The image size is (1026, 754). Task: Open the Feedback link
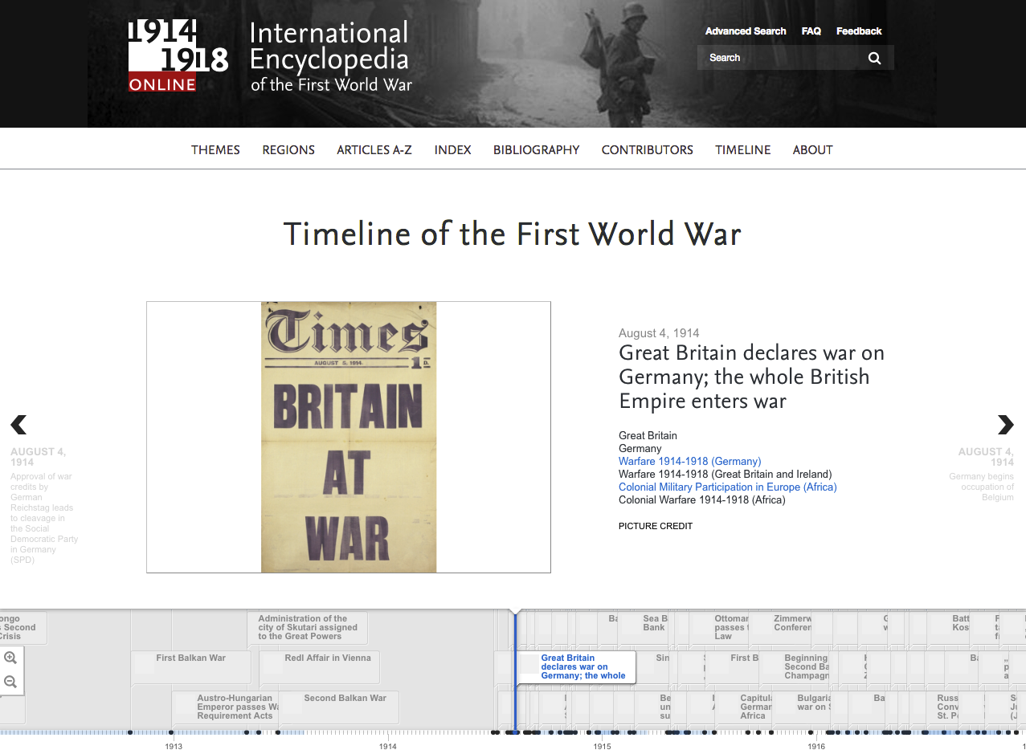[859, 31]
